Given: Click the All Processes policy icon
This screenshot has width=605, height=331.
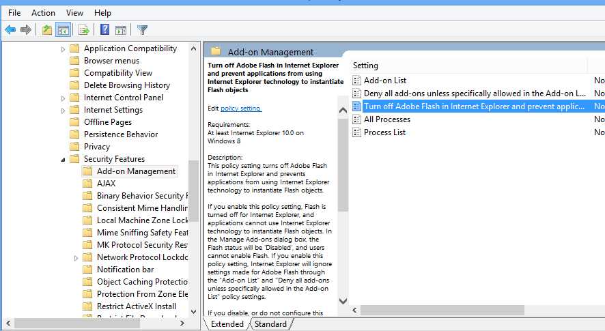Looking at the screenshot, I should click(x=357, y=119).
